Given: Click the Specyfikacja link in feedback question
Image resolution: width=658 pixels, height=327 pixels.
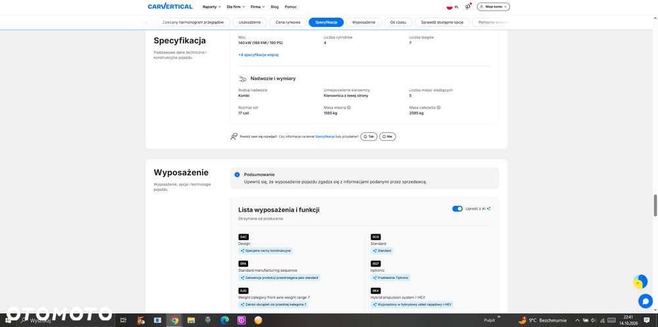Looking at the screenshot, I should (325, 136).
